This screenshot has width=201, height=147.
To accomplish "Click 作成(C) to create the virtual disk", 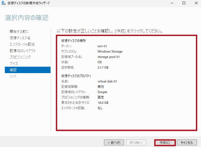I will tap(165, 142).
